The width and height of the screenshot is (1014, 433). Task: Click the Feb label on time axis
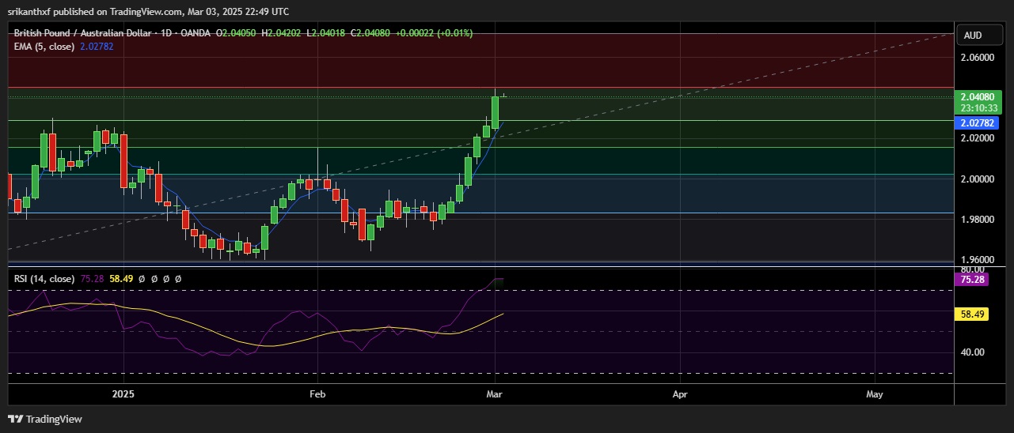[x=317, y=393]
